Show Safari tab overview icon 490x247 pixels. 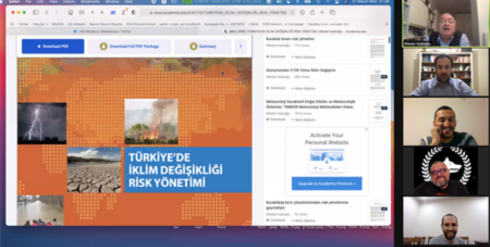pos(333,12)
